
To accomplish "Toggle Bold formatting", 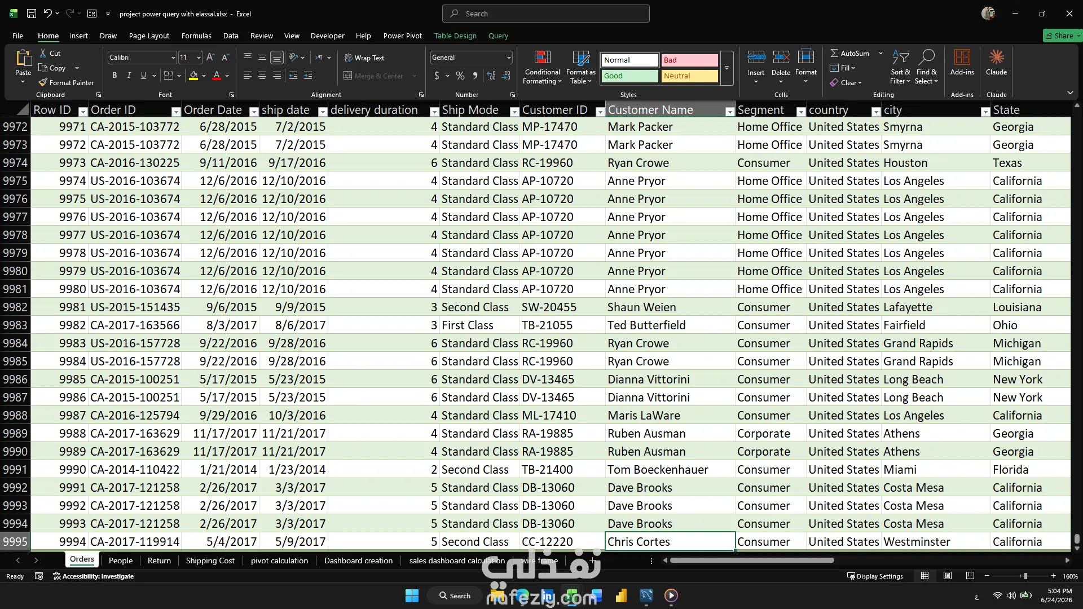I will (115, 76).
